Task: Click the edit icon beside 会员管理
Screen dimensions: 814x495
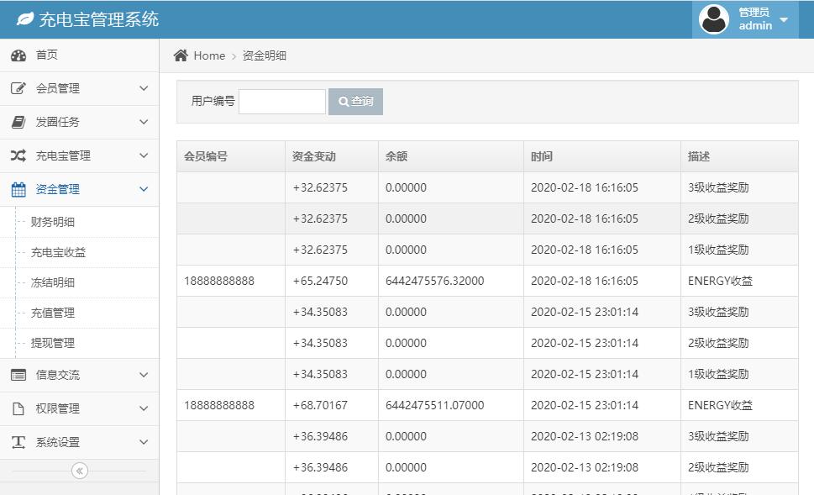Action: (18, 88)
